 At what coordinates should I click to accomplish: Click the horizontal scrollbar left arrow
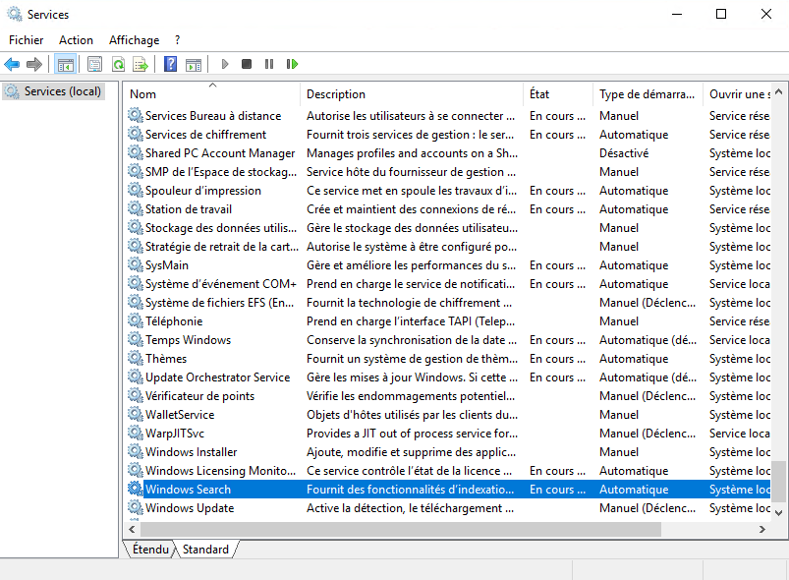click(133, 529)
